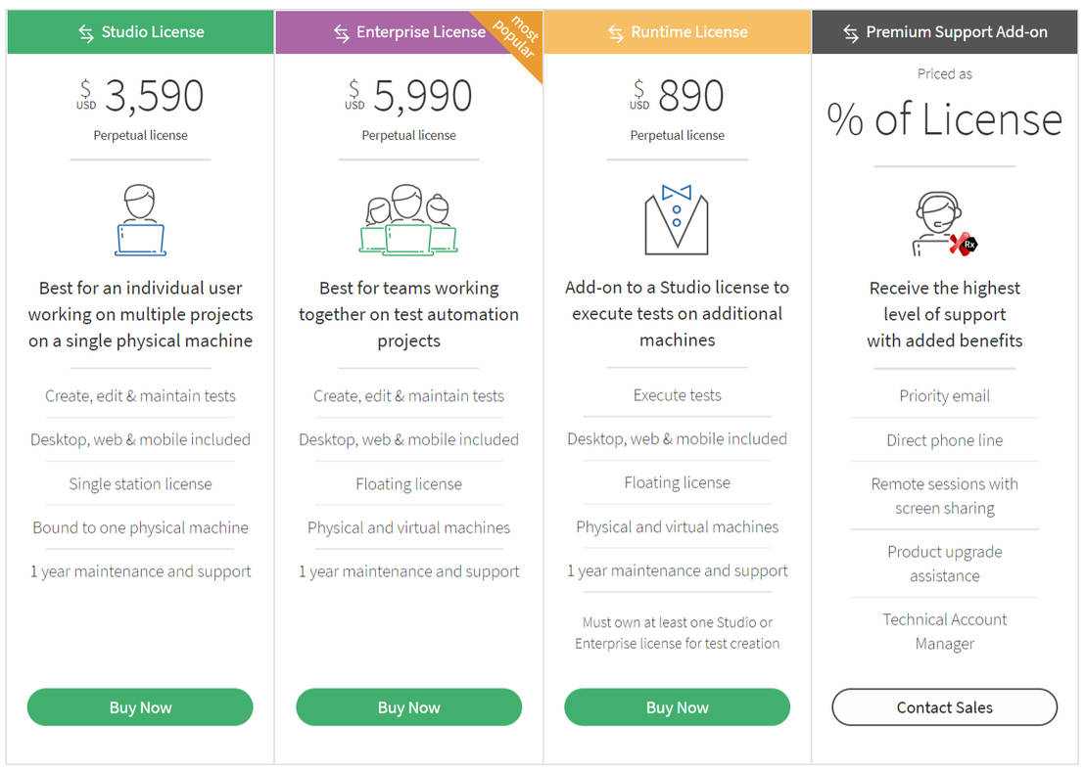Select the Studio License header tab
1085x772 pixels.
point(153,32)
